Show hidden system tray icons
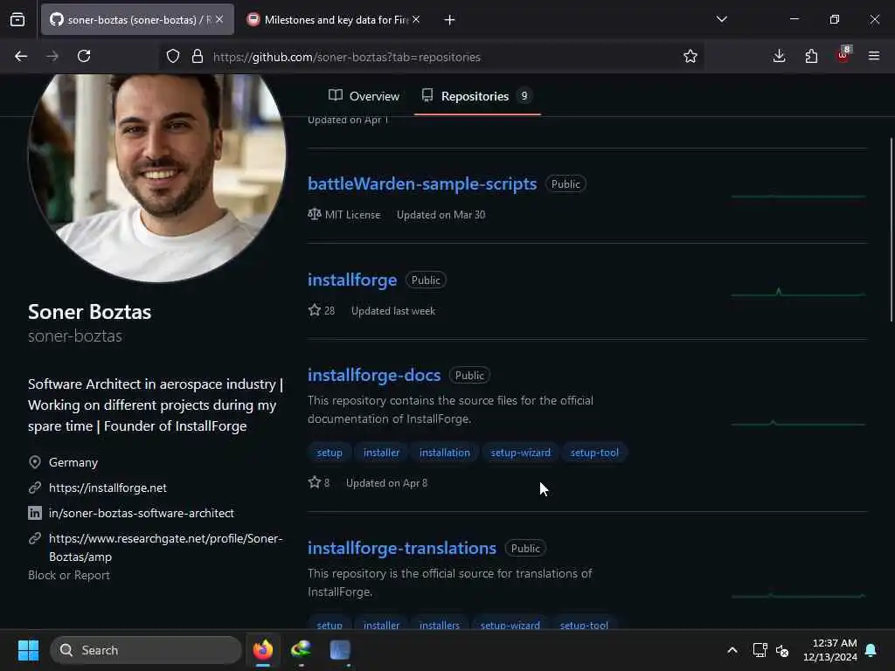The width and height of the screenshot is (895, 671). pos(732,650)
